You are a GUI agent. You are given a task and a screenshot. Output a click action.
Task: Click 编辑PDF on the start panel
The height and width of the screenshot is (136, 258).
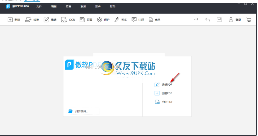coord(163,85)
